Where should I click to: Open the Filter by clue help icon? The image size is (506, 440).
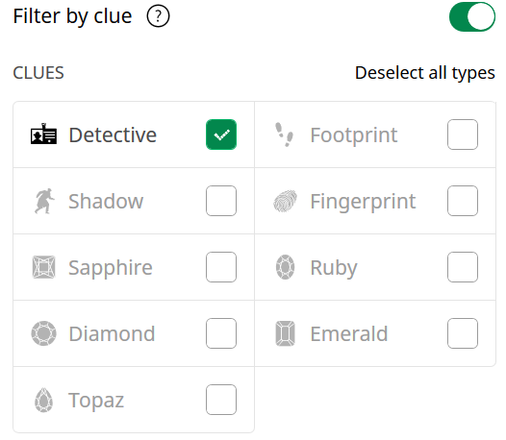pos(158,16)
